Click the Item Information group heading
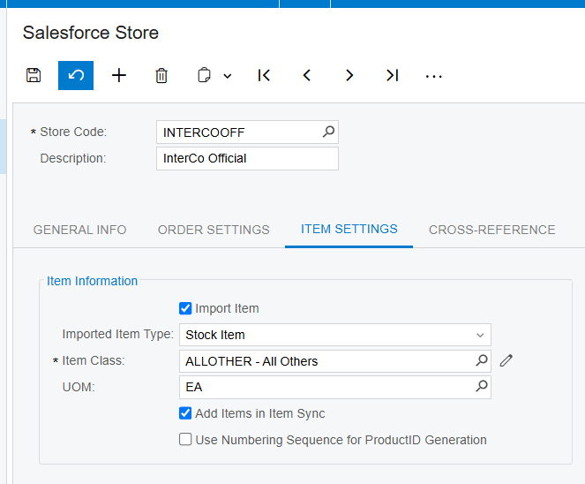Viewport: 585px width, 484px height. click(92, 281)
